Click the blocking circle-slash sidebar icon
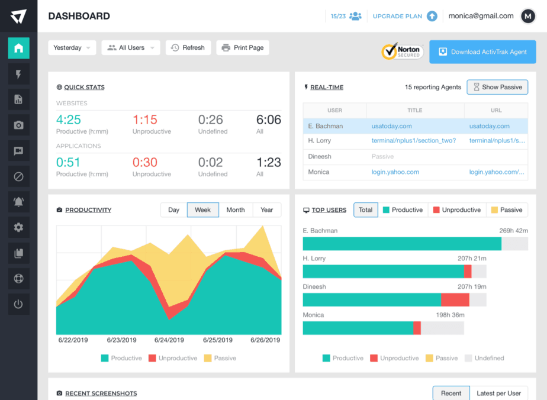Screen dimensions: 547x400 [18, 176]
